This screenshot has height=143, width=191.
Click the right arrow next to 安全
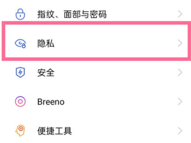180,73
